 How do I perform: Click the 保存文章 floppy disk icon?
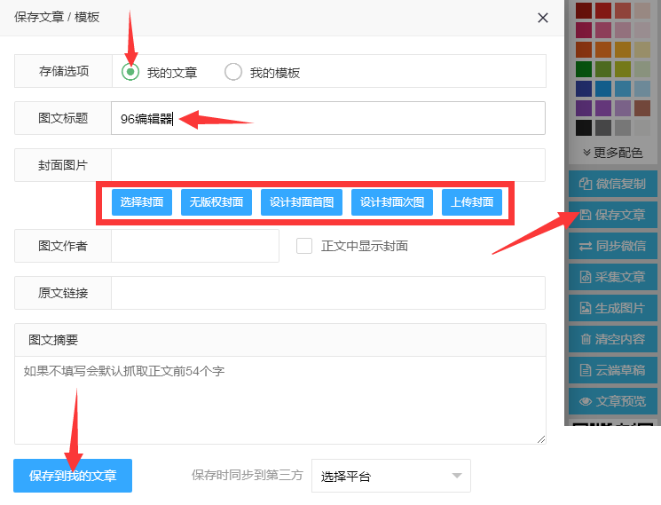(585, 215)
